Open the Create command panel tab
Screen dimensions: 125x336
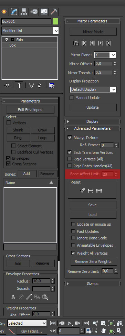(4, 12)
